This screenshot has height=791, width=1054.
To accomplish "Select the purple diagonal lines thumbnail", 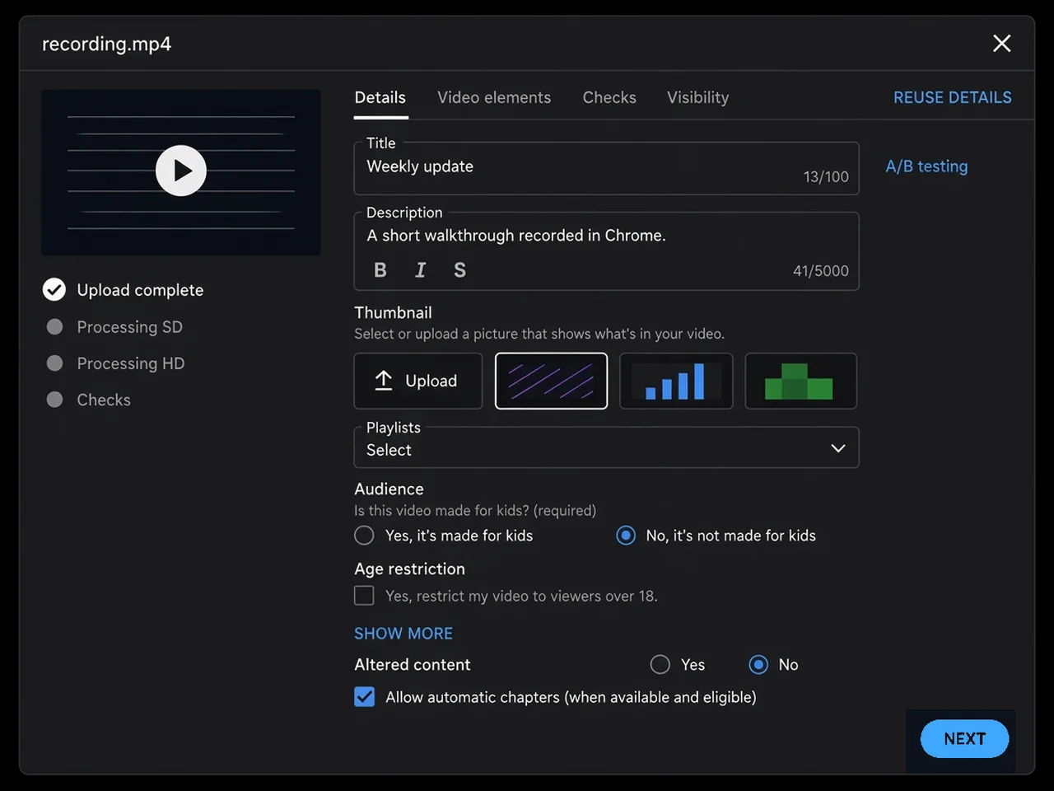I will click(551, 381).
